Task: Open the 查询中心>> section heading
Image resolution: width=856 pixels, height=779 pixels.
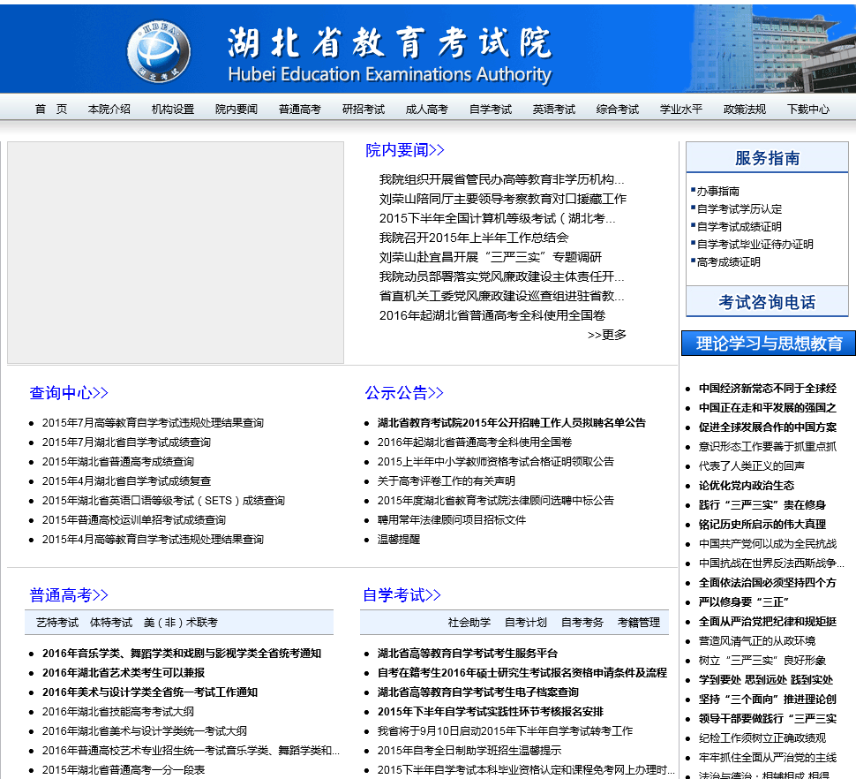Action: [69, 393]
